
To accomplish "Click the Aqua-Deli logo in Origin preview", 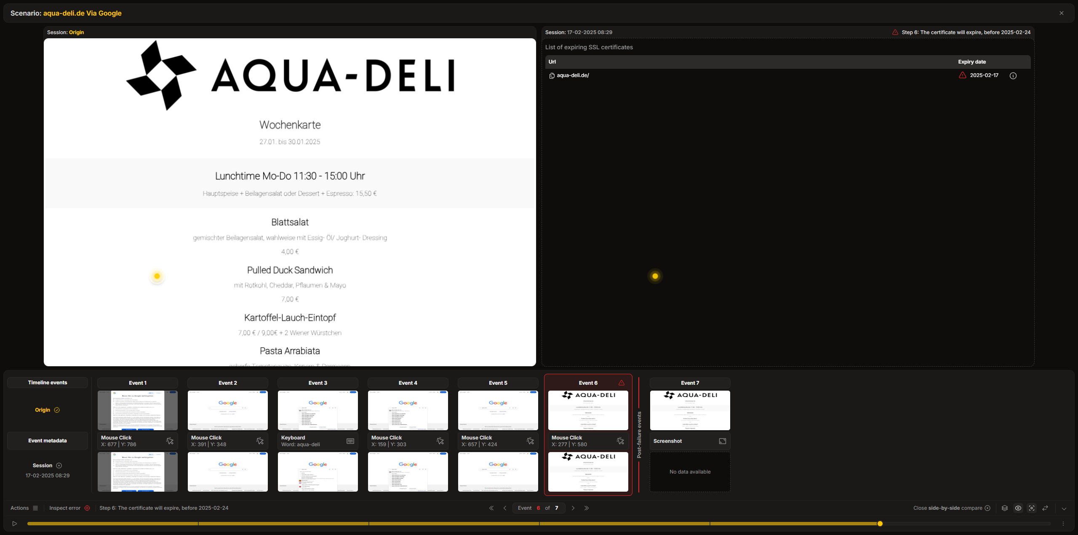I will 290,75.
